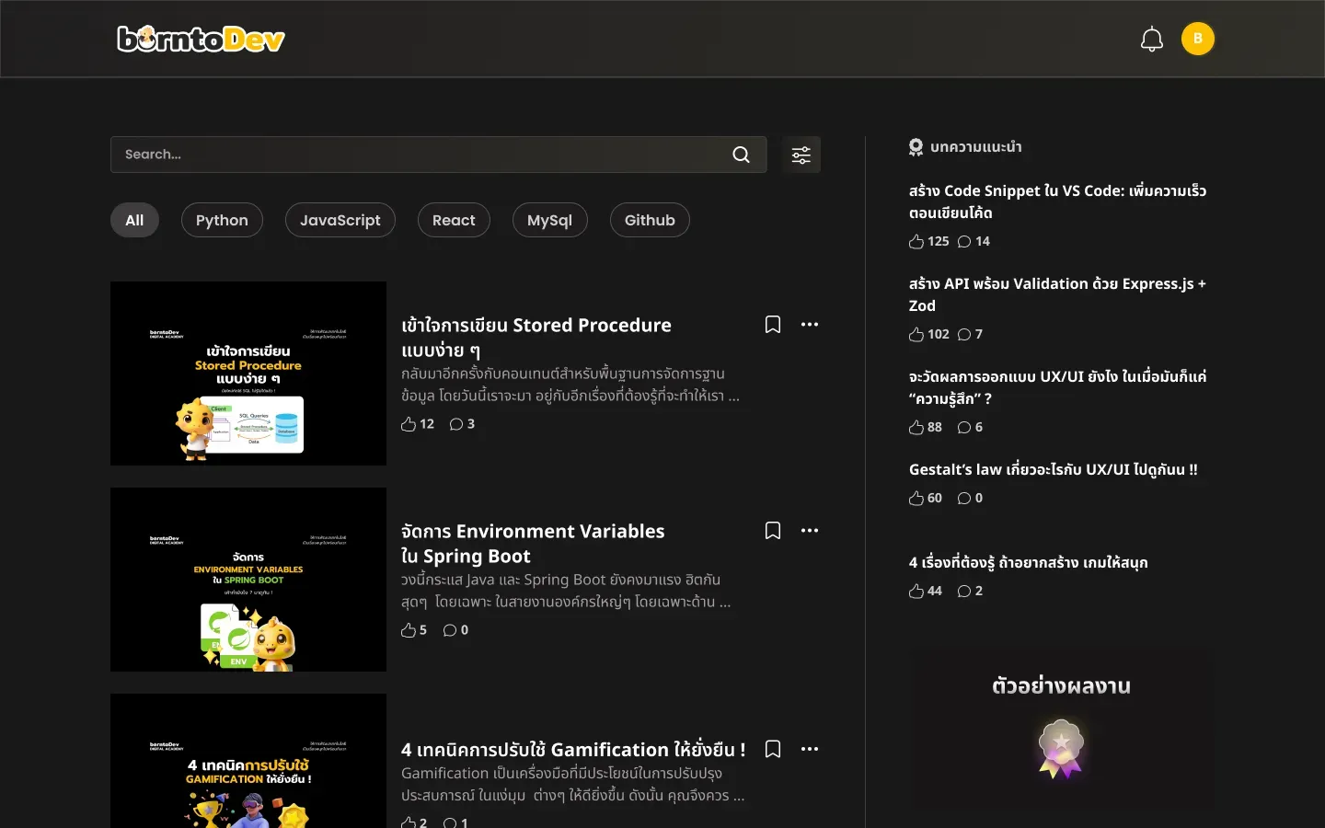Viewport: 1325px width, 828px height.
Task: Bookmark the Environment Variables article
Action: pyautogui.click(x=773, y=531)
